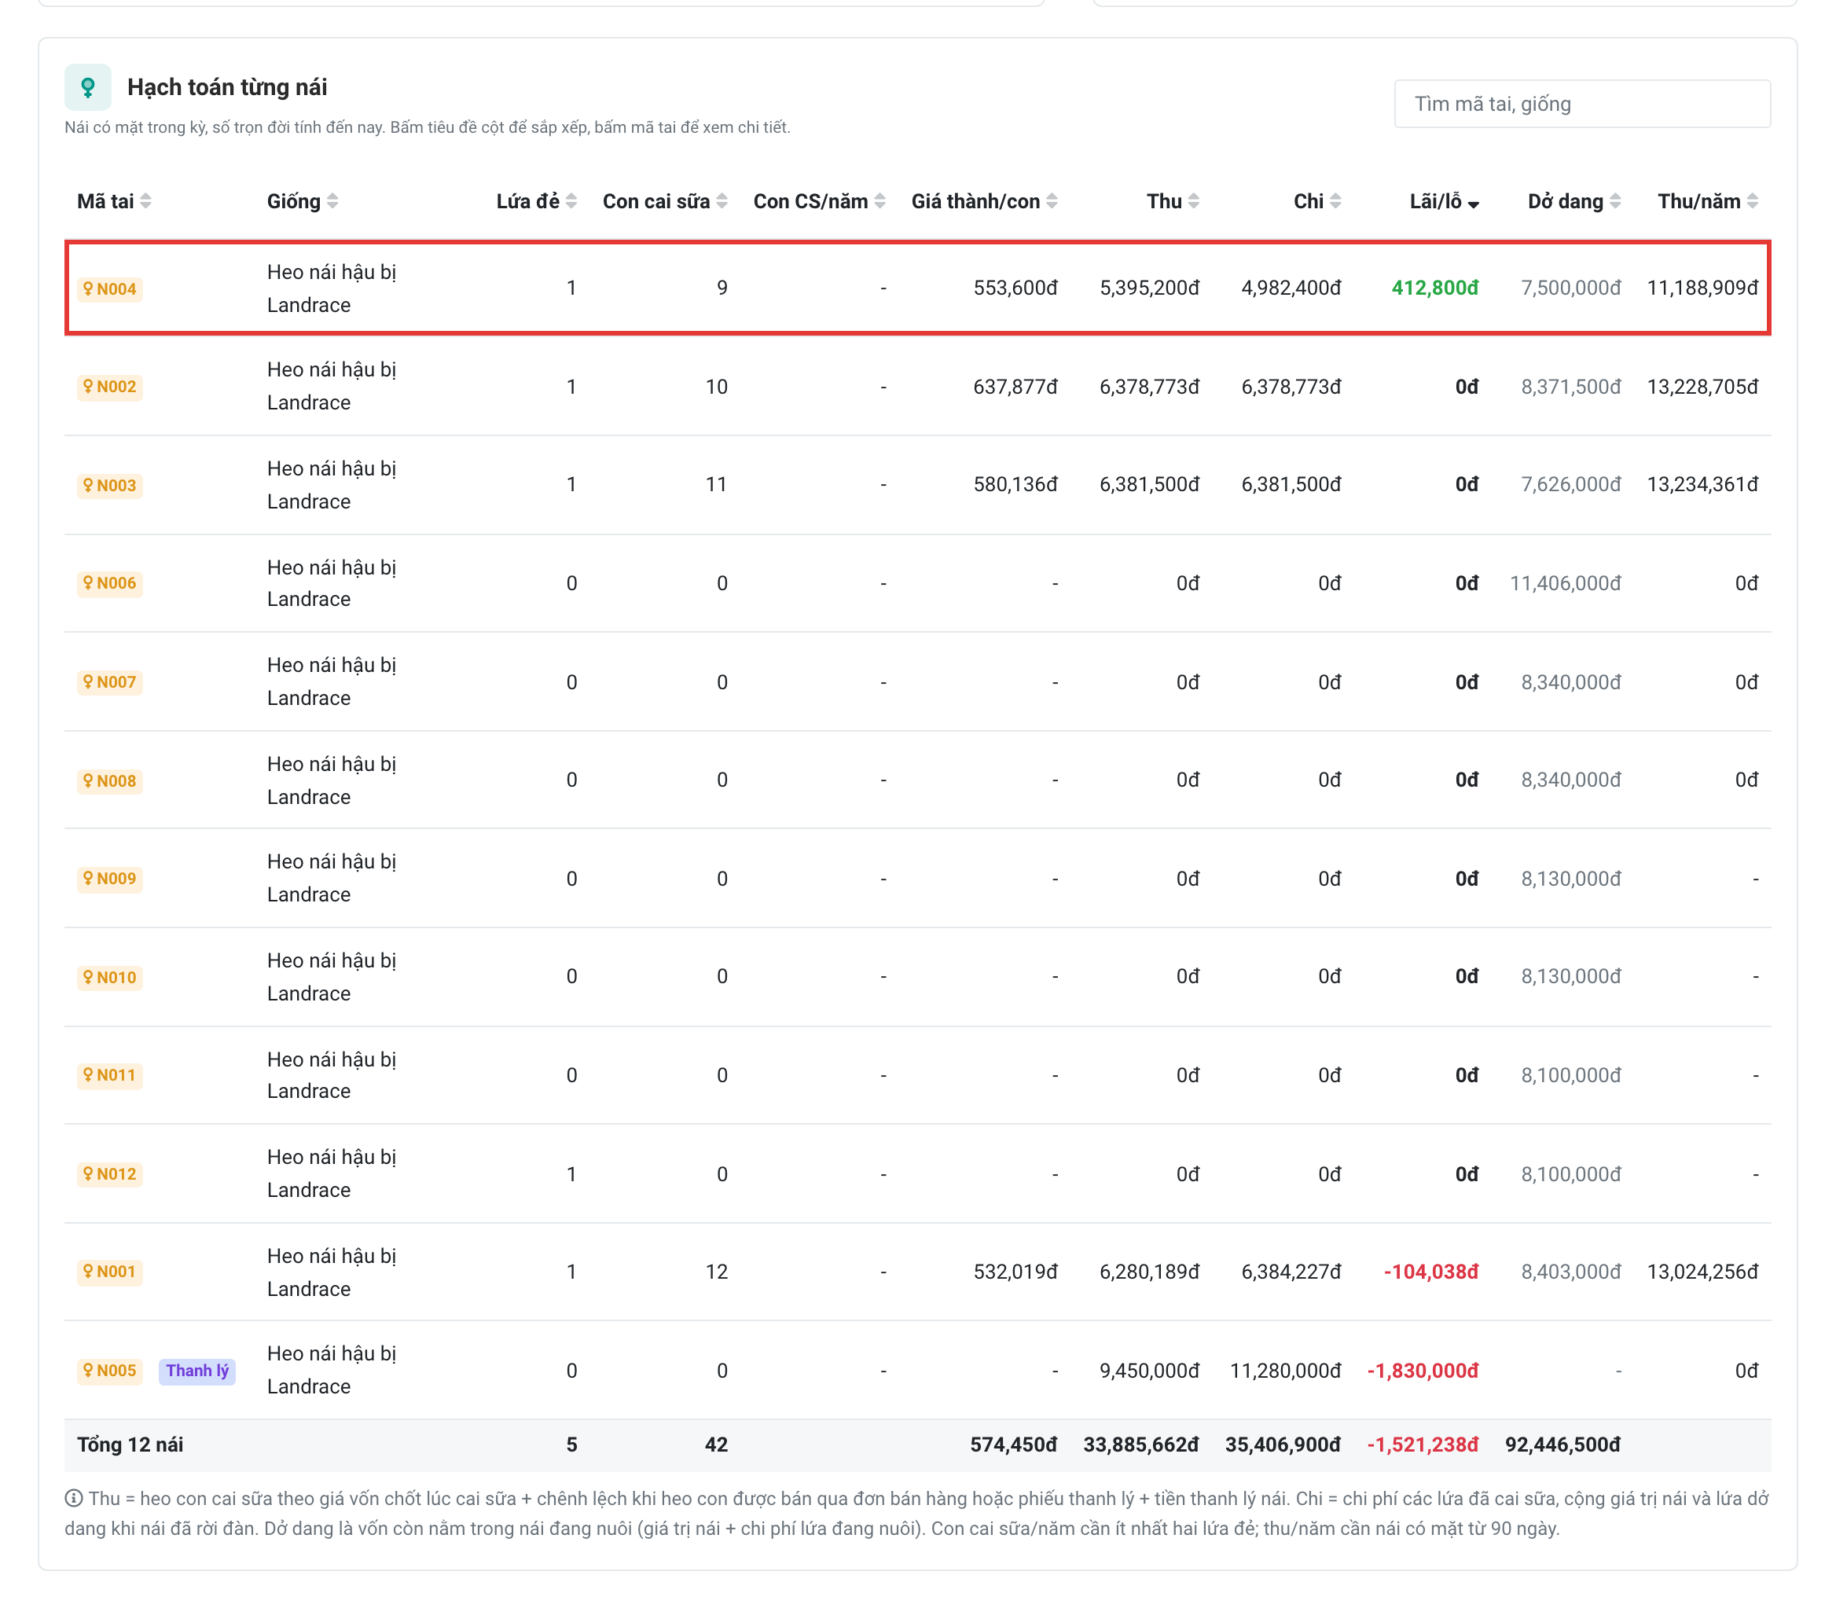The height and width of the screenshot is (1608, 1836).
Task: Open sow N007 detail page
Action: click(109, 682)
